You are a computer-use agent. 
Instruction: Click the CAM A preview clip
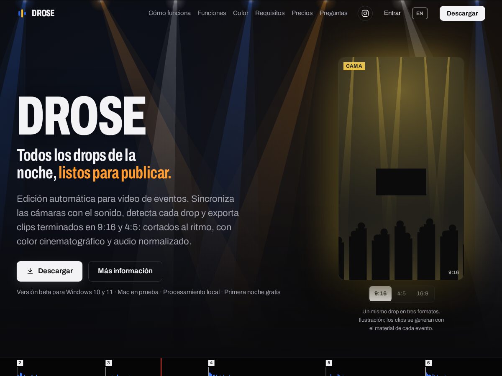click(401, 168)
